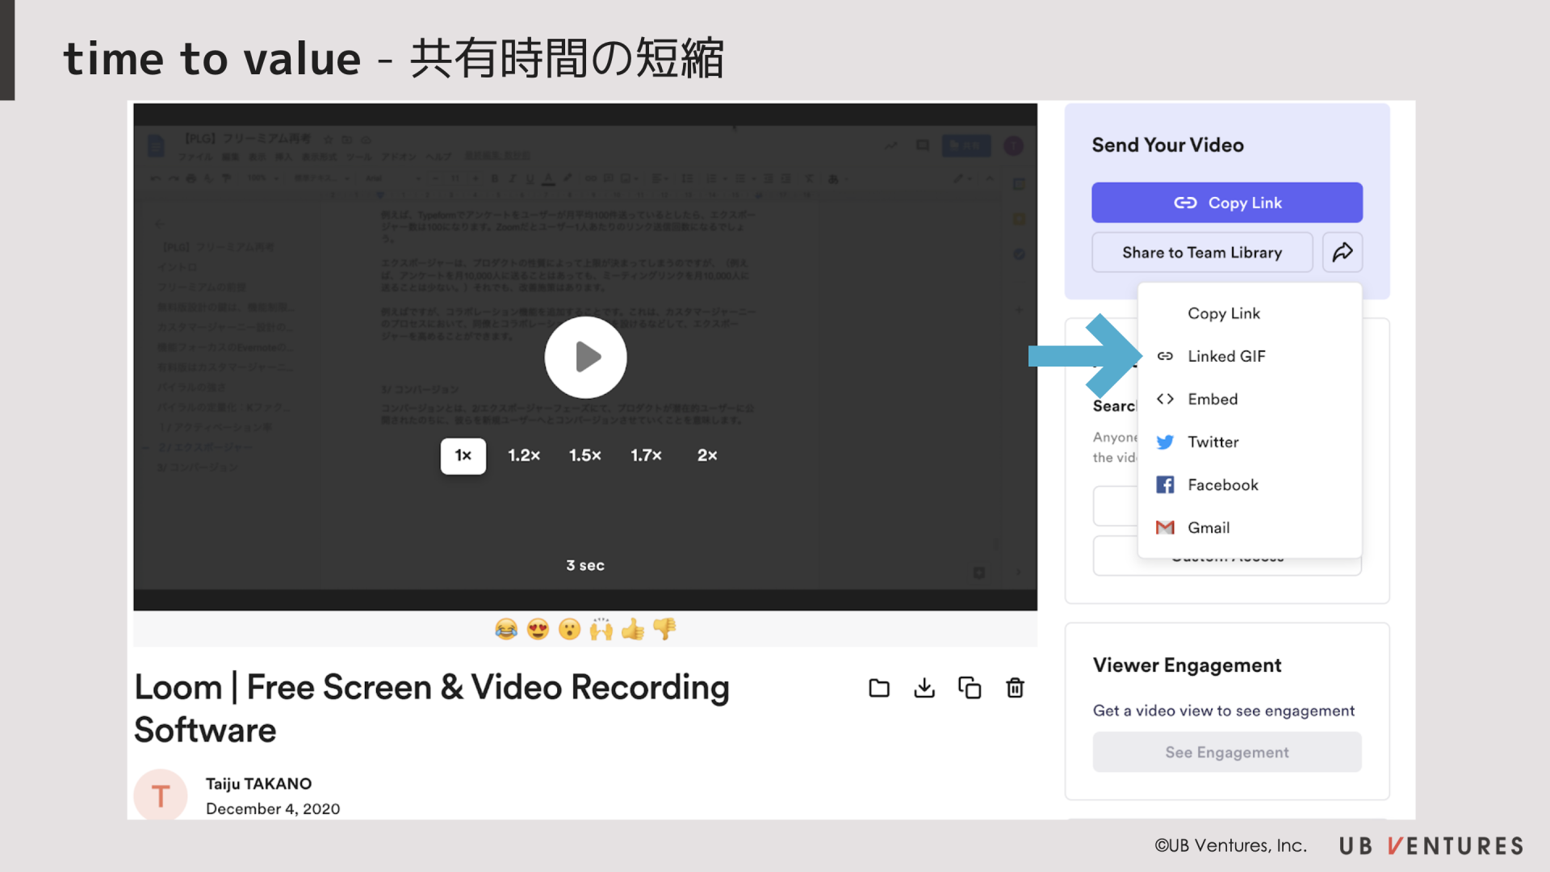Click the download video icon

[x=924, y=688]
